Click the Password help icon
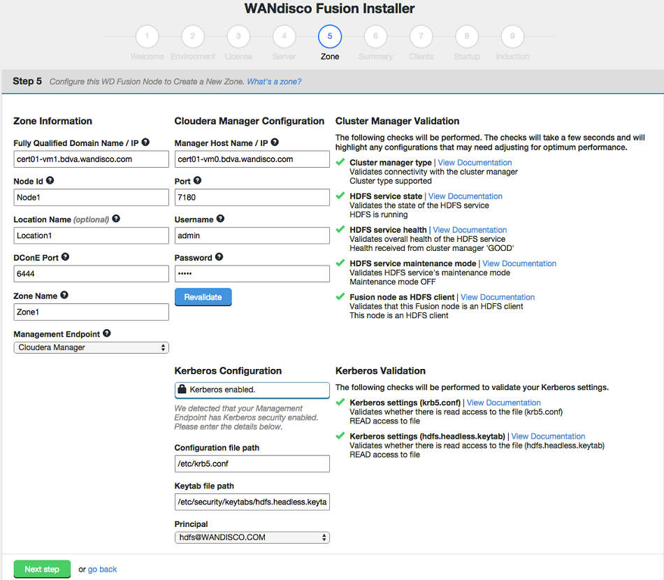664x580 pixels. pyautogui.click(x=219, y=256)
